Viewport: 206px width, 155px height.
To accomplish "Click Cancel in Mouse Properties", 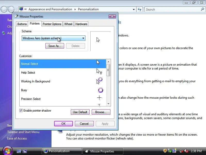I will 84,124.
